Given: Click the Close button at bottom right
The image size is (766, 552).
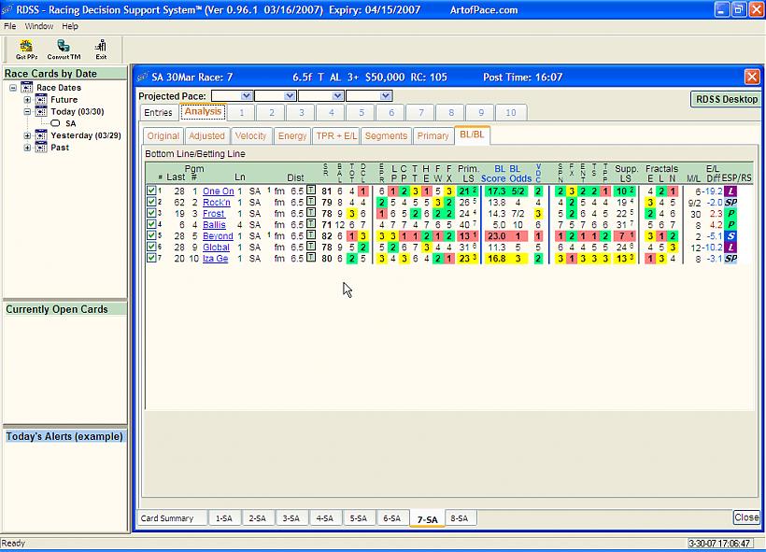Looking at the screenshot, I should coord(746,517).
